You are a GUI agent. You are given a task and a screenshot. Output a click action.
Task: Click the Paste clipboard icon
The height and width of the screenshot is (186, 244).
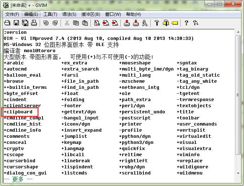(x=85, y=23)
